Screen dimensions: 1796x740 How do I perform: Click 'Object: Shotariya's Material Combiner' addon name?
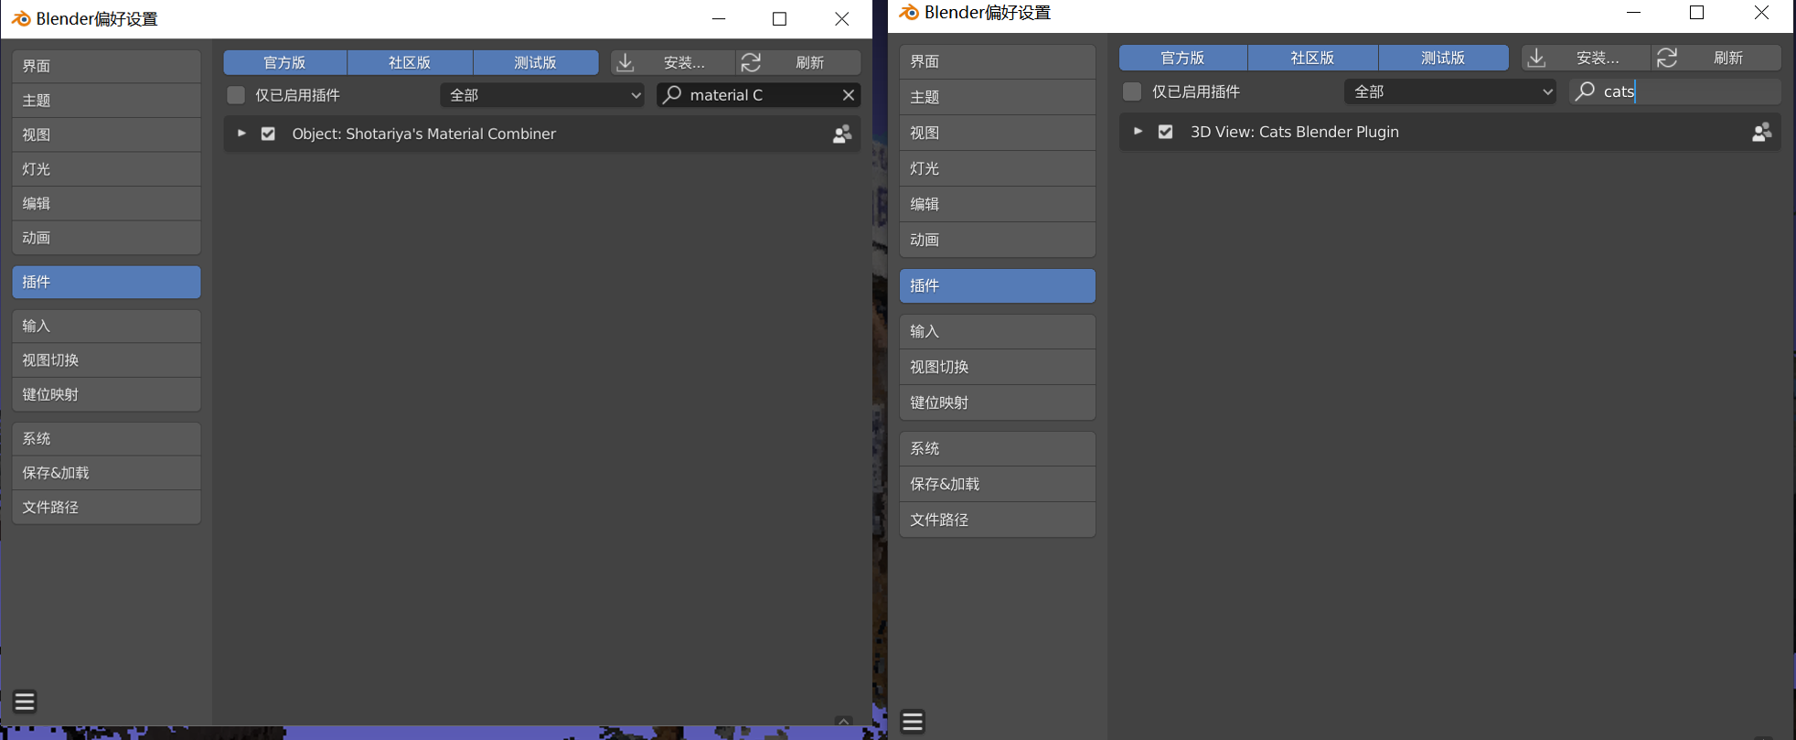tap(424, 134)
